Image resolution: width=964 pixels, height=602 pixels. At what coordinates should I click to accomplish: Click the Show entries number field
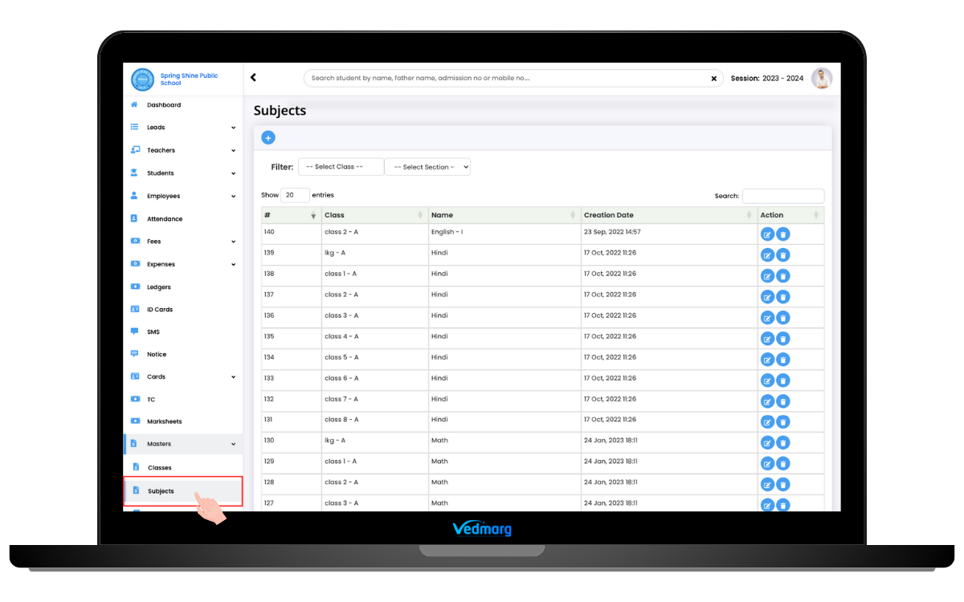pyautogui.click(x=295, y=195)
